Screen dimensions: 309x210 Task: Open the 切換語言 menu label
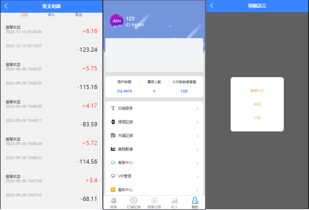pos(125,109)
